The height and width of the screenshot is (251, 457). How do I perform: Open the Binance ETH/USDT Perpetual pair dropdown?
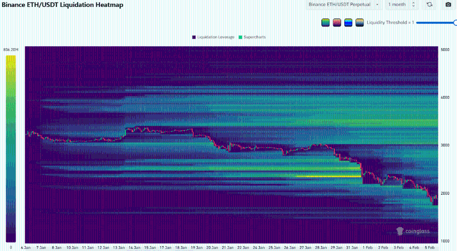[x=344, y=4]
